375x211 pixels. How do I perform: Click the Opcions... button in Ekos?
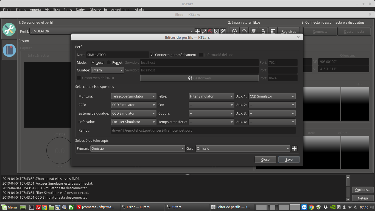click(x=363, y=190)
